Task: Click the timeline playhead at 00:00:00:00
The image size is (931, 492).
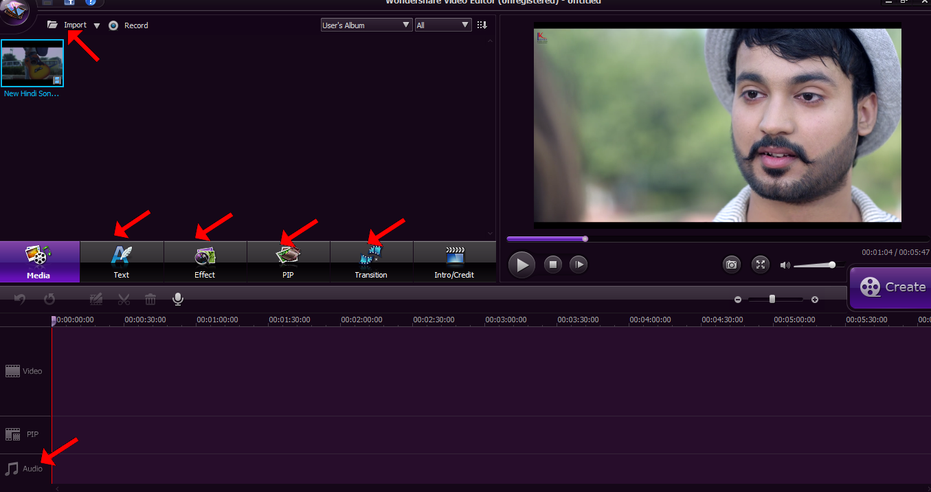Action: (54, 320)
